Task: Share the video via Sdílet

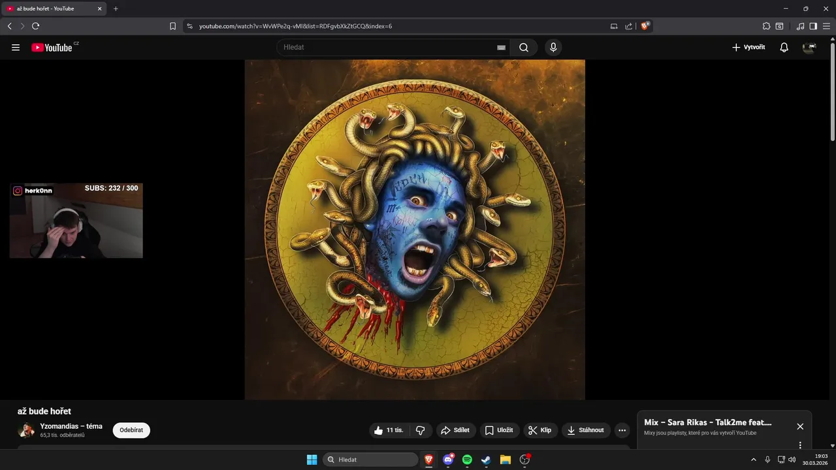Action: point(455,430)
